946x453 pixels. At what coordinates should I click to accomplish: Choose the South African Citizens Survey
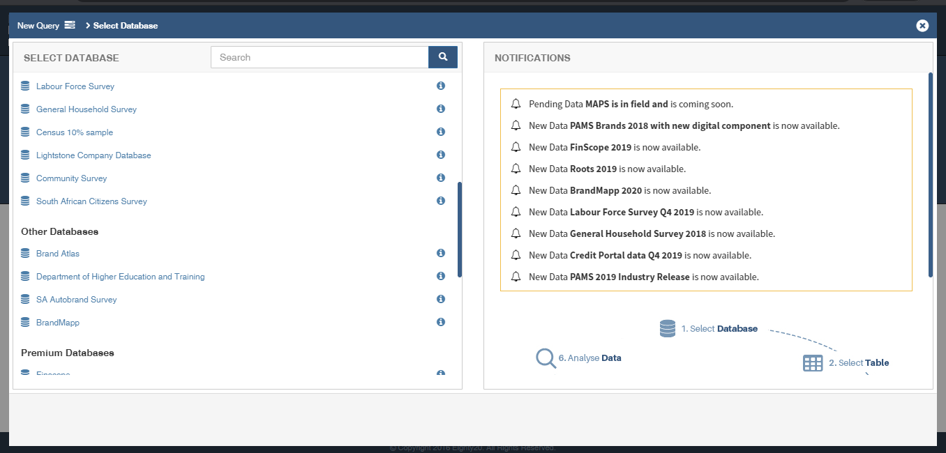[x=91, y=201]
